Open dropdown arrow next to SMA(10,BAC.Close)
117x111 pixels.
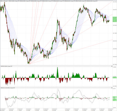pyautogui.click(x=18, y=1)
